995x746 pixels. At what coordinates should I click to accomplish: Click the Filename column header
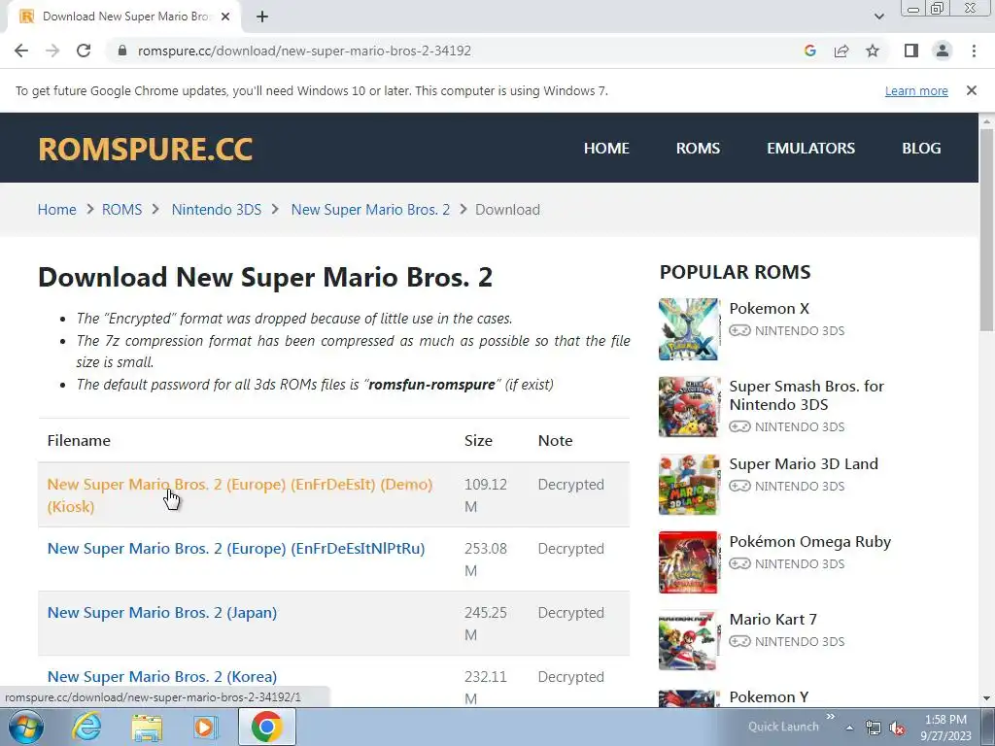tap(79, 440)
